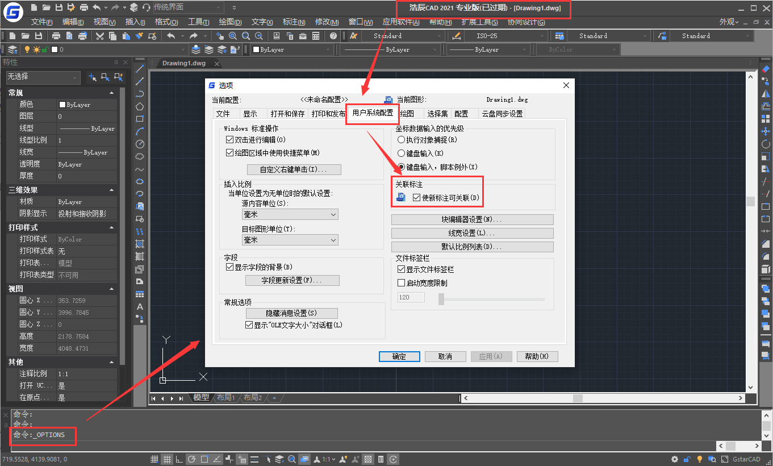Viewport: 773px width, 466px height.
Task: Open 块编辑器设置 button
Action: 472,219
